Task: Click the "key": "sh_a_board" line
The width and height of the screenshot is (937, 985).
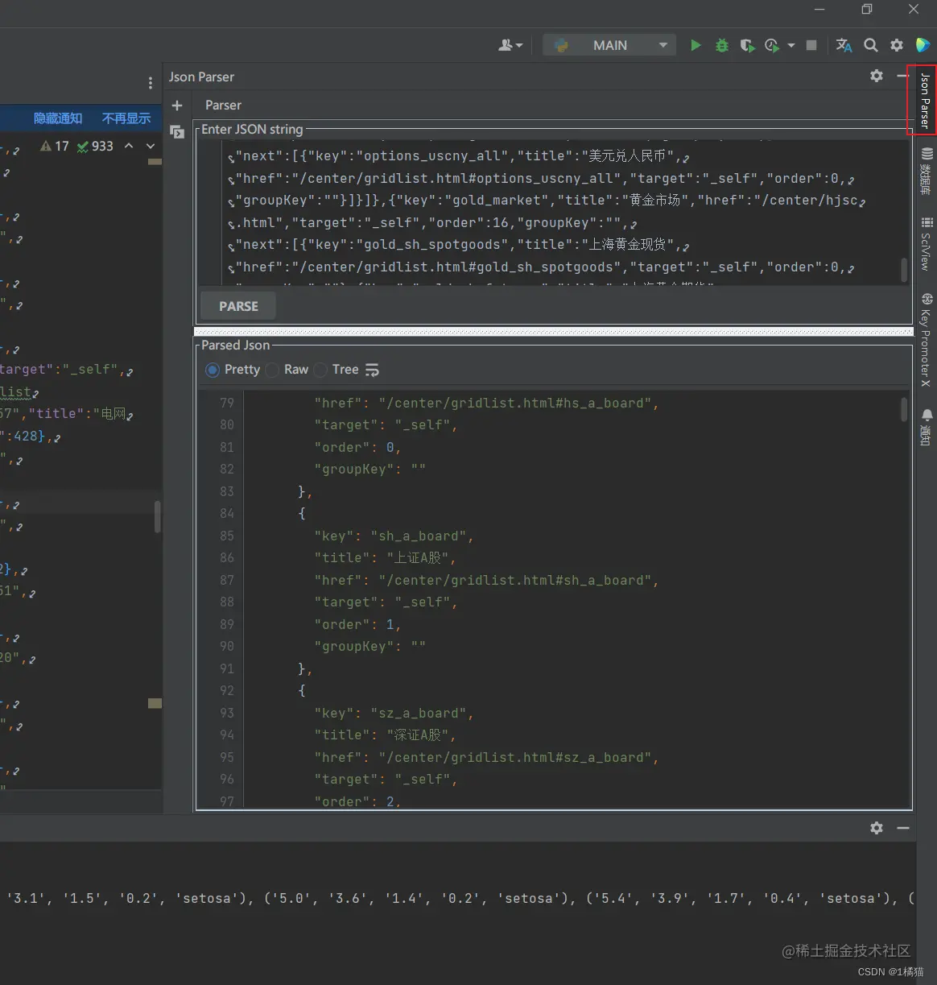Action: click(394, 536)
